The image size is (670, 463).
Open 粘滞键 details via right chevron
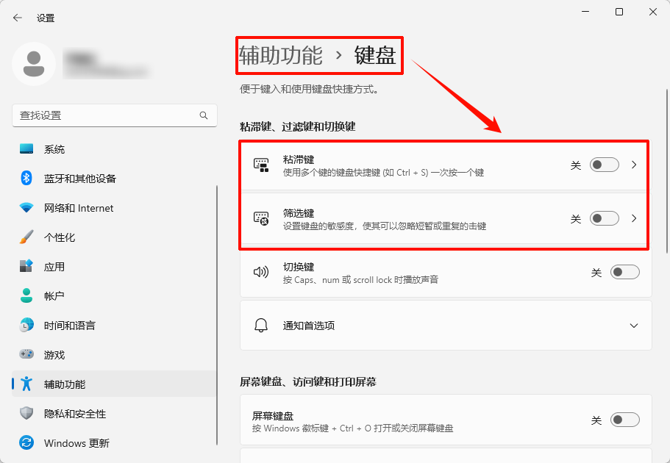coord(634,165)
